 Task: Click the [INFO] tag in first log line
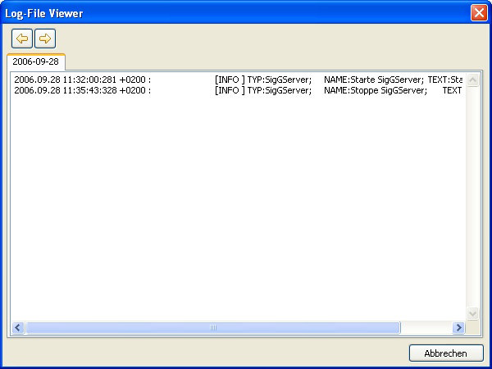tap(230, 80)
